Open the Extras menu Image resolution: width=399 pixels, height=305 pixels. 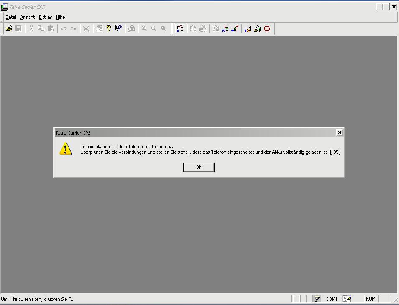click(x=46, y=17)
